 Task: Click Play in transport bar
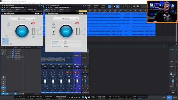(86, 97)
